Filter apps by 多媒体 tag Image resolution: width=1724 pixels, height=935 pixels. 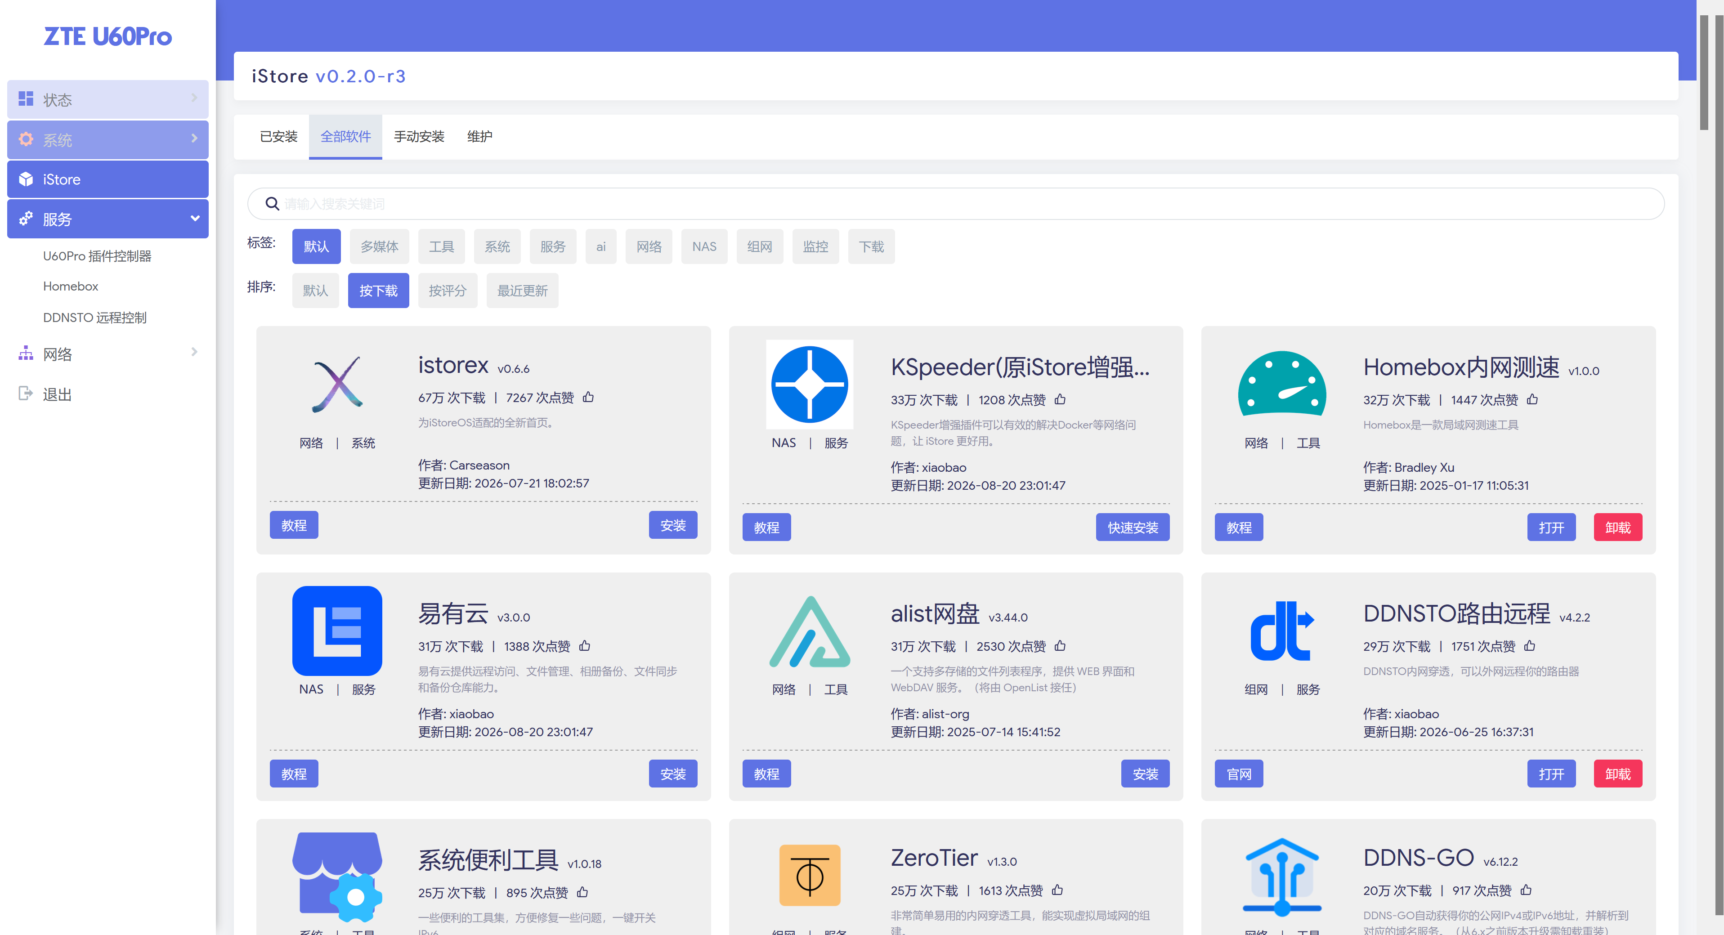pos(380,246)
